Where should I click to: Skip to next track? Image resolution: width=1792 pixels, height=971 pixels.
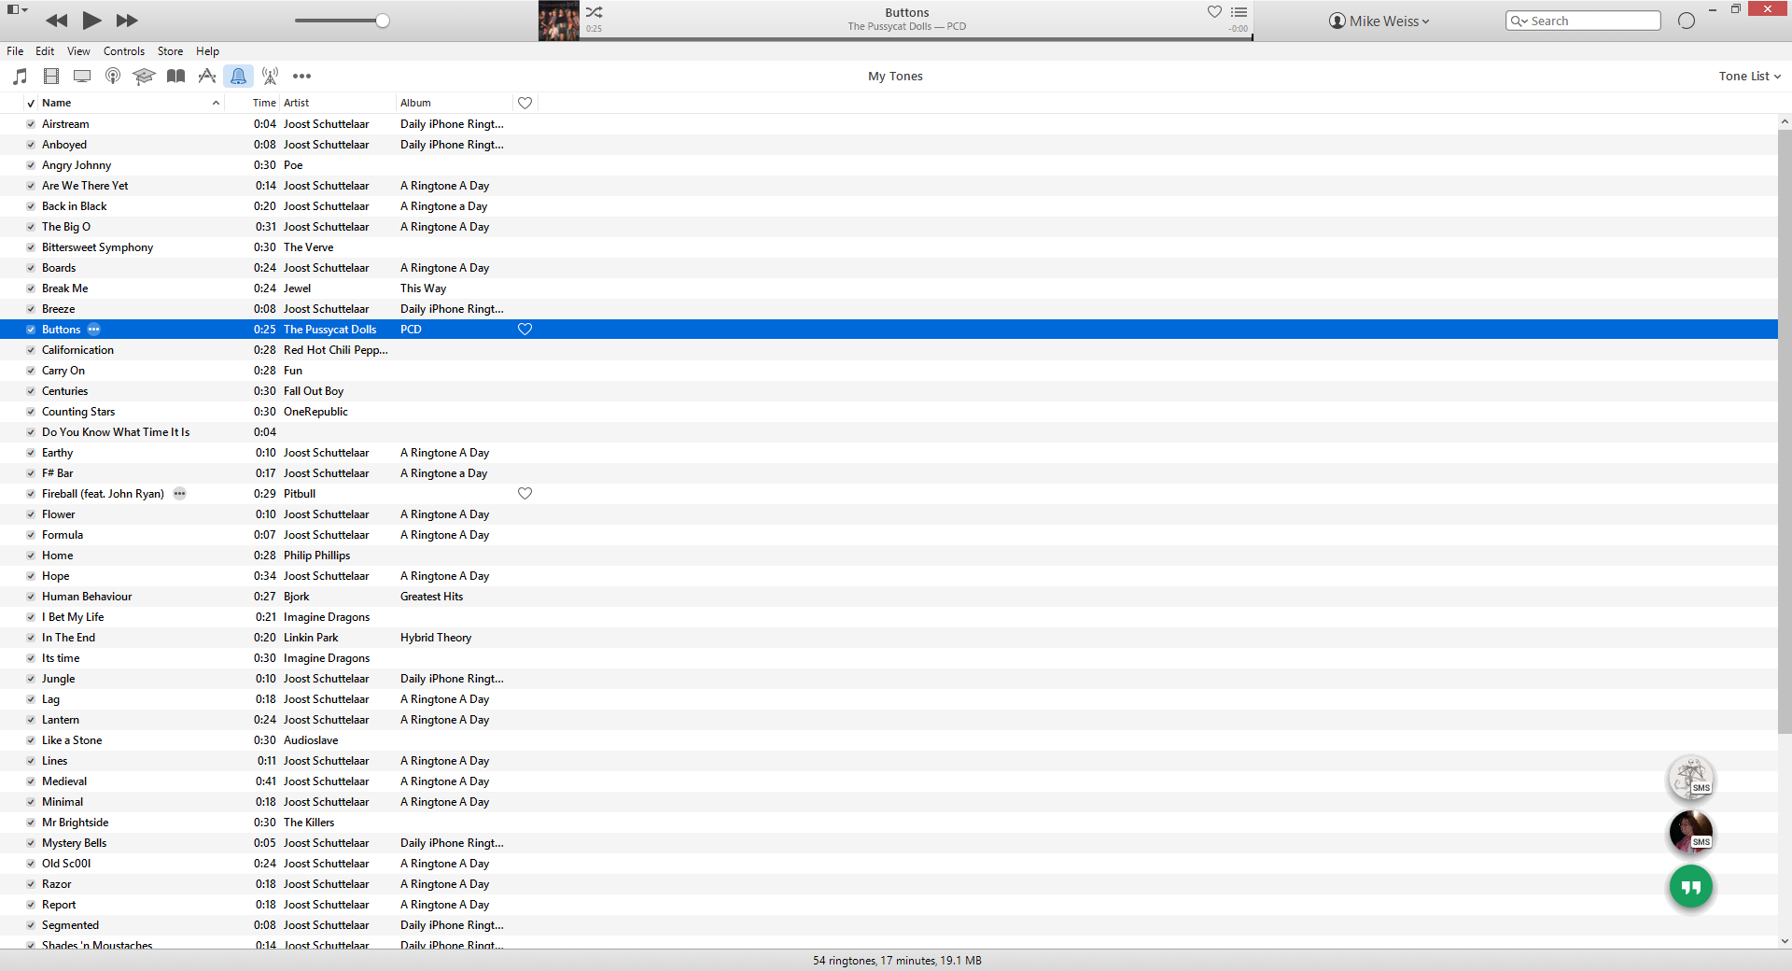pyautogui.click(x=127, y=21)
